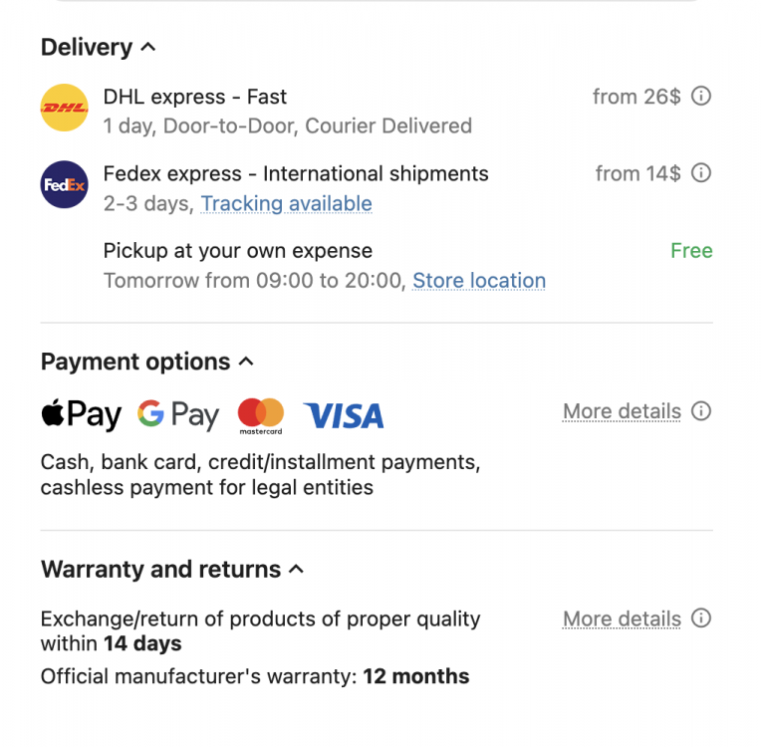Click the FedEx logo icon
761x747 pixels.
(x=64, y=184)
